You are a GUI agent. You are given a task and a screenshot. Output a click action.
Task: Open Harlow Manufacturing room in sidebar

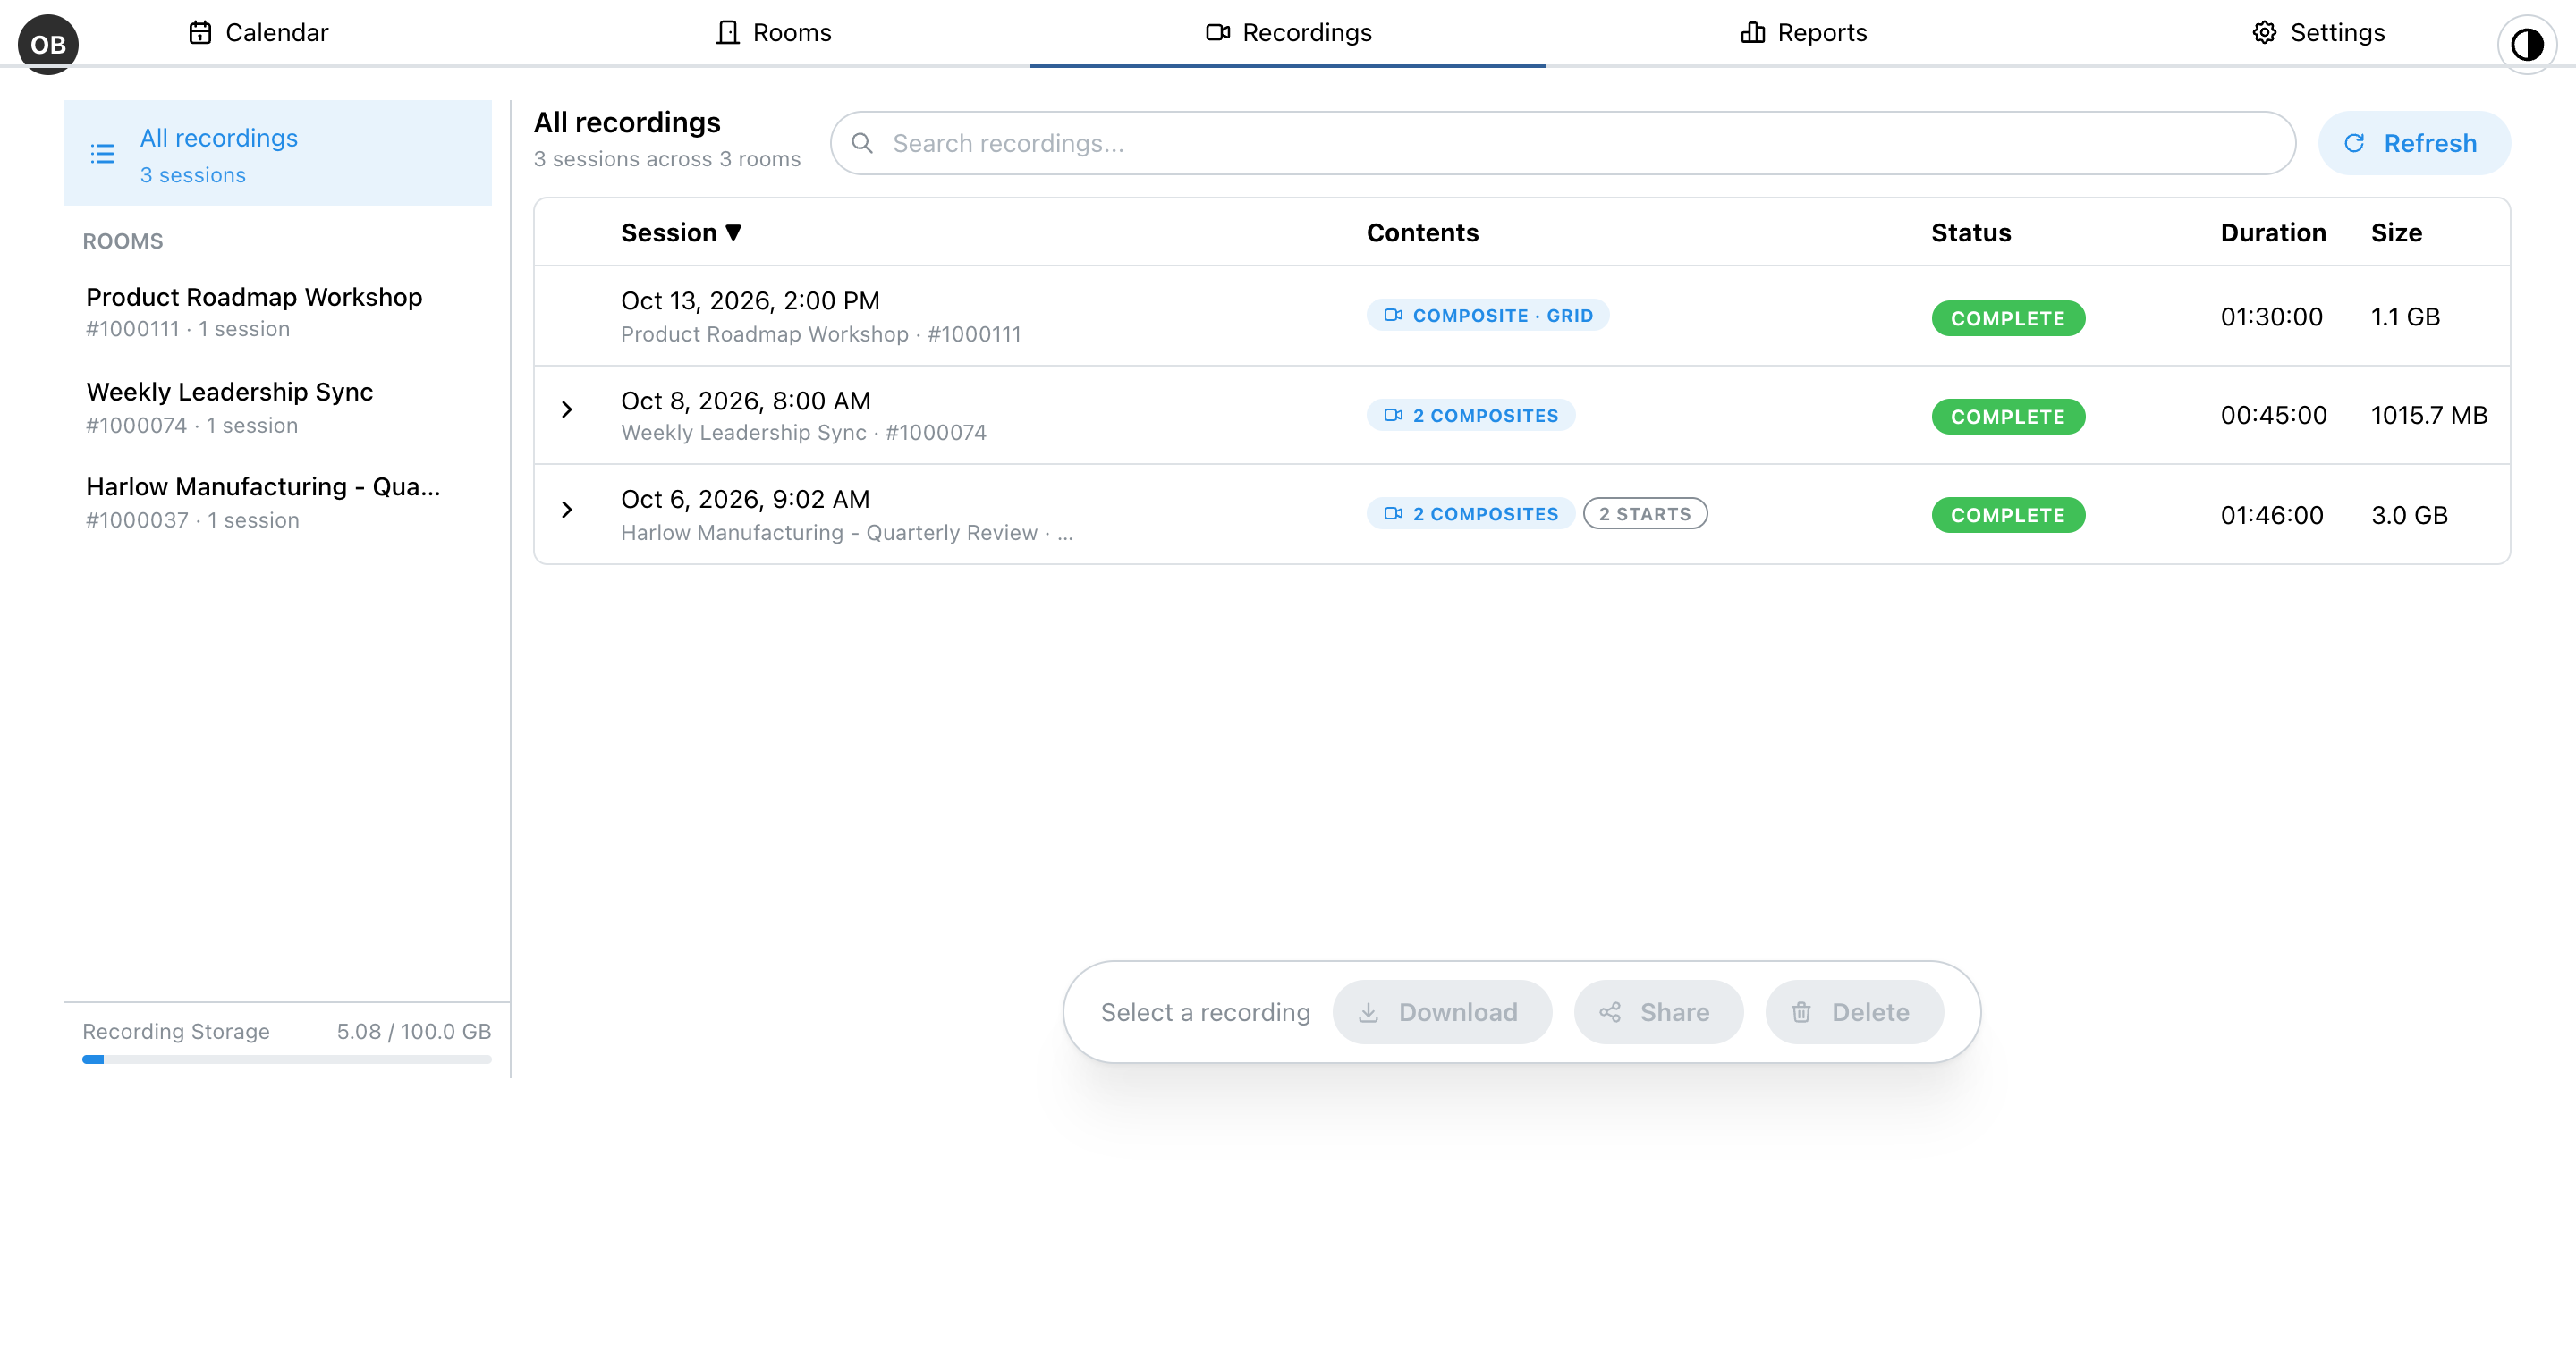tap(278, 502)
